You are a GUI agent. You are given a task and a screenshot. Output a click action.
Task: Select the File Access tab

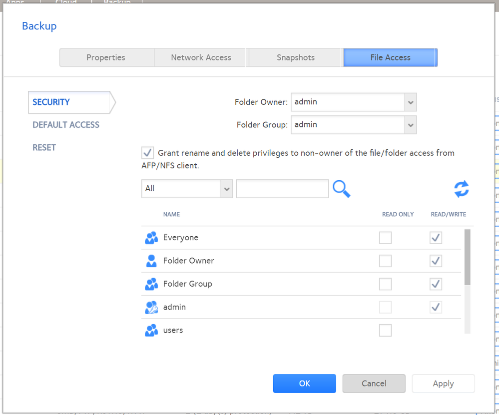tap(391, 57)
